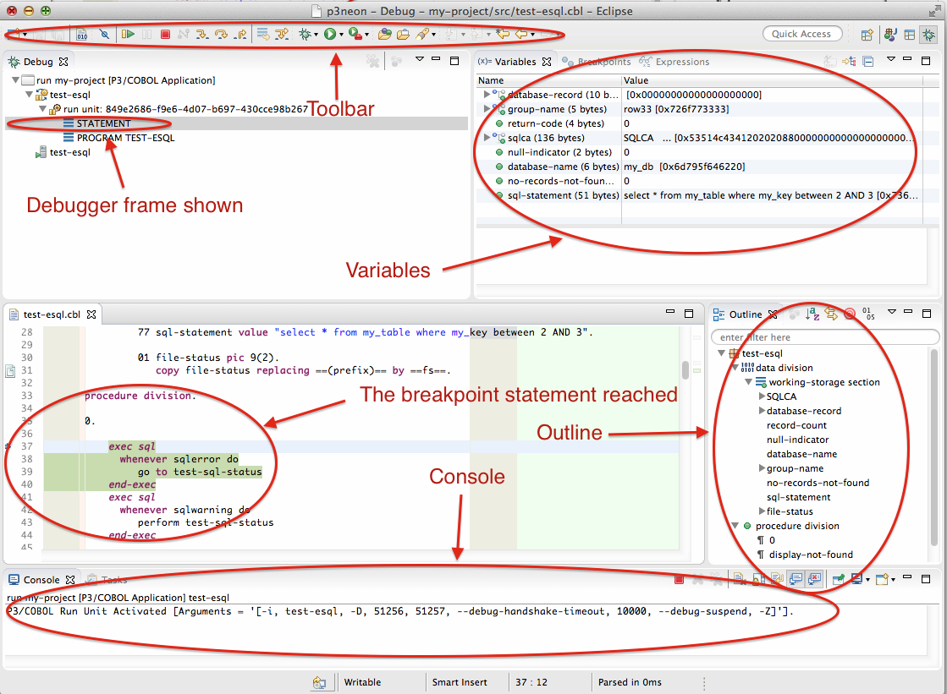Collapse the run my-project launch node
The image size is (947, 694).
(15, 79)
